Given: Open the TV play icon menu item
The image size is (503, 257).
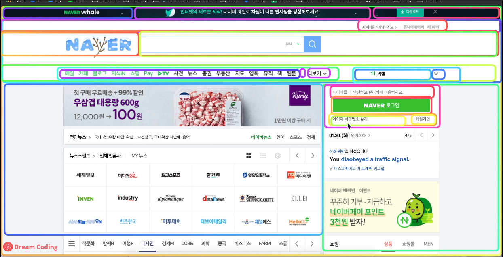Looking at the screenshot, I should (163, 73).
